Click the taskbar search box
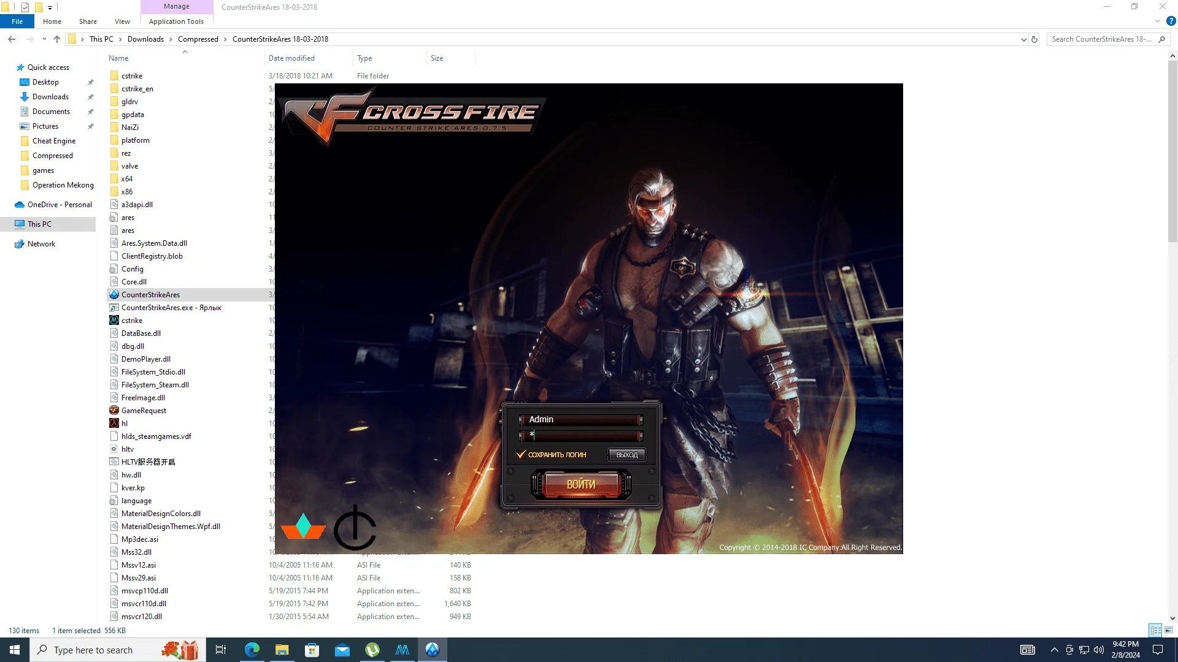 [118, 650]
